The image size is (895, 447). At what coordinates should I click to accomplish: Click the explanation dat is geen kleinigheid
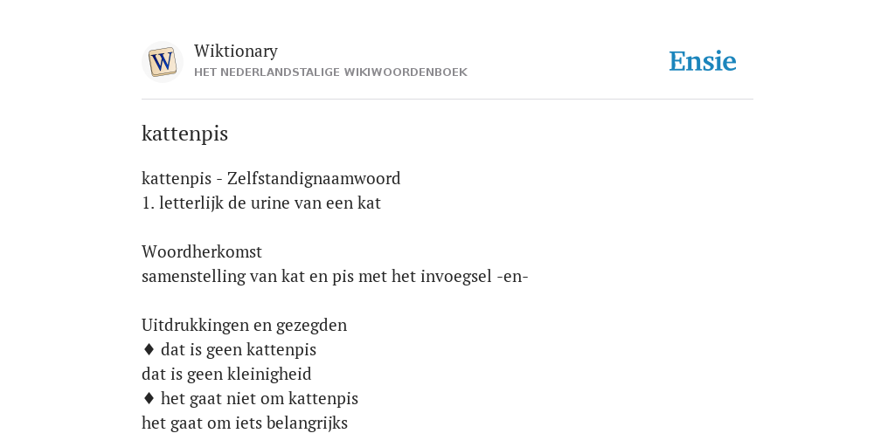[226, 374]
